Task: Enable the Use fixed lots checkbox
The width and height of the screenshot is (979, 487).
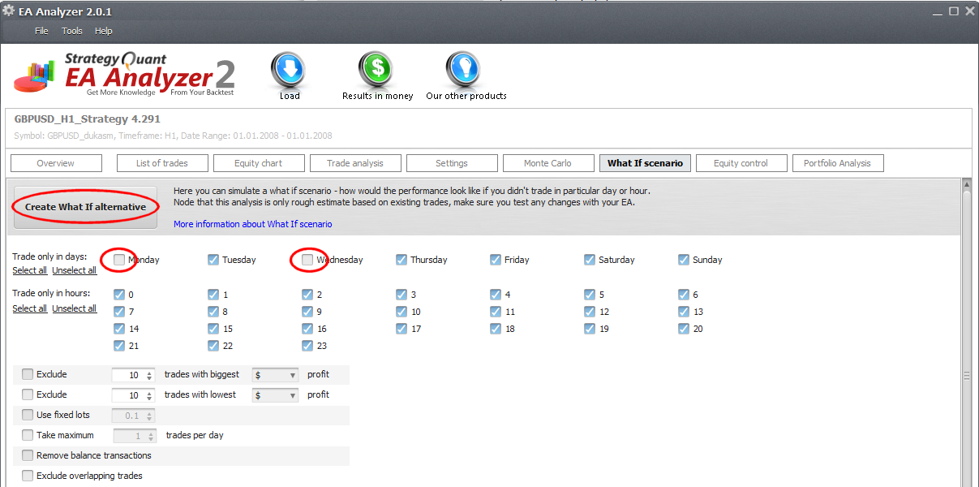Action: click(x=28, y=415)
